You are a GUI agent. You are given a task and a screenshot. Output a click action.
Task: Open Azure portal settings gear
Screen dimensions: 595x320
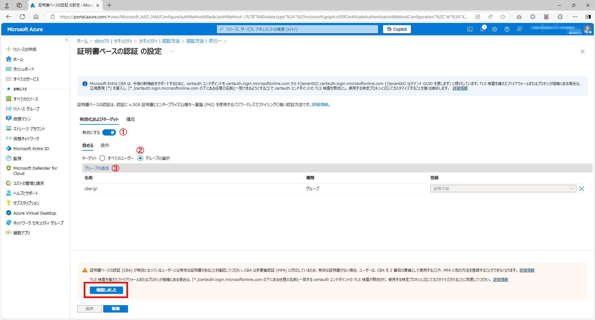pos(495,29)
